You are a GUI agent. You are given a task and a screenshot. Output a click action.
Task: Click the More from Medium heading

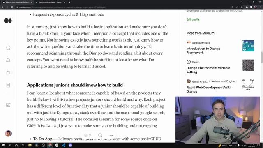pyautogui.click(x=200, y=33)
